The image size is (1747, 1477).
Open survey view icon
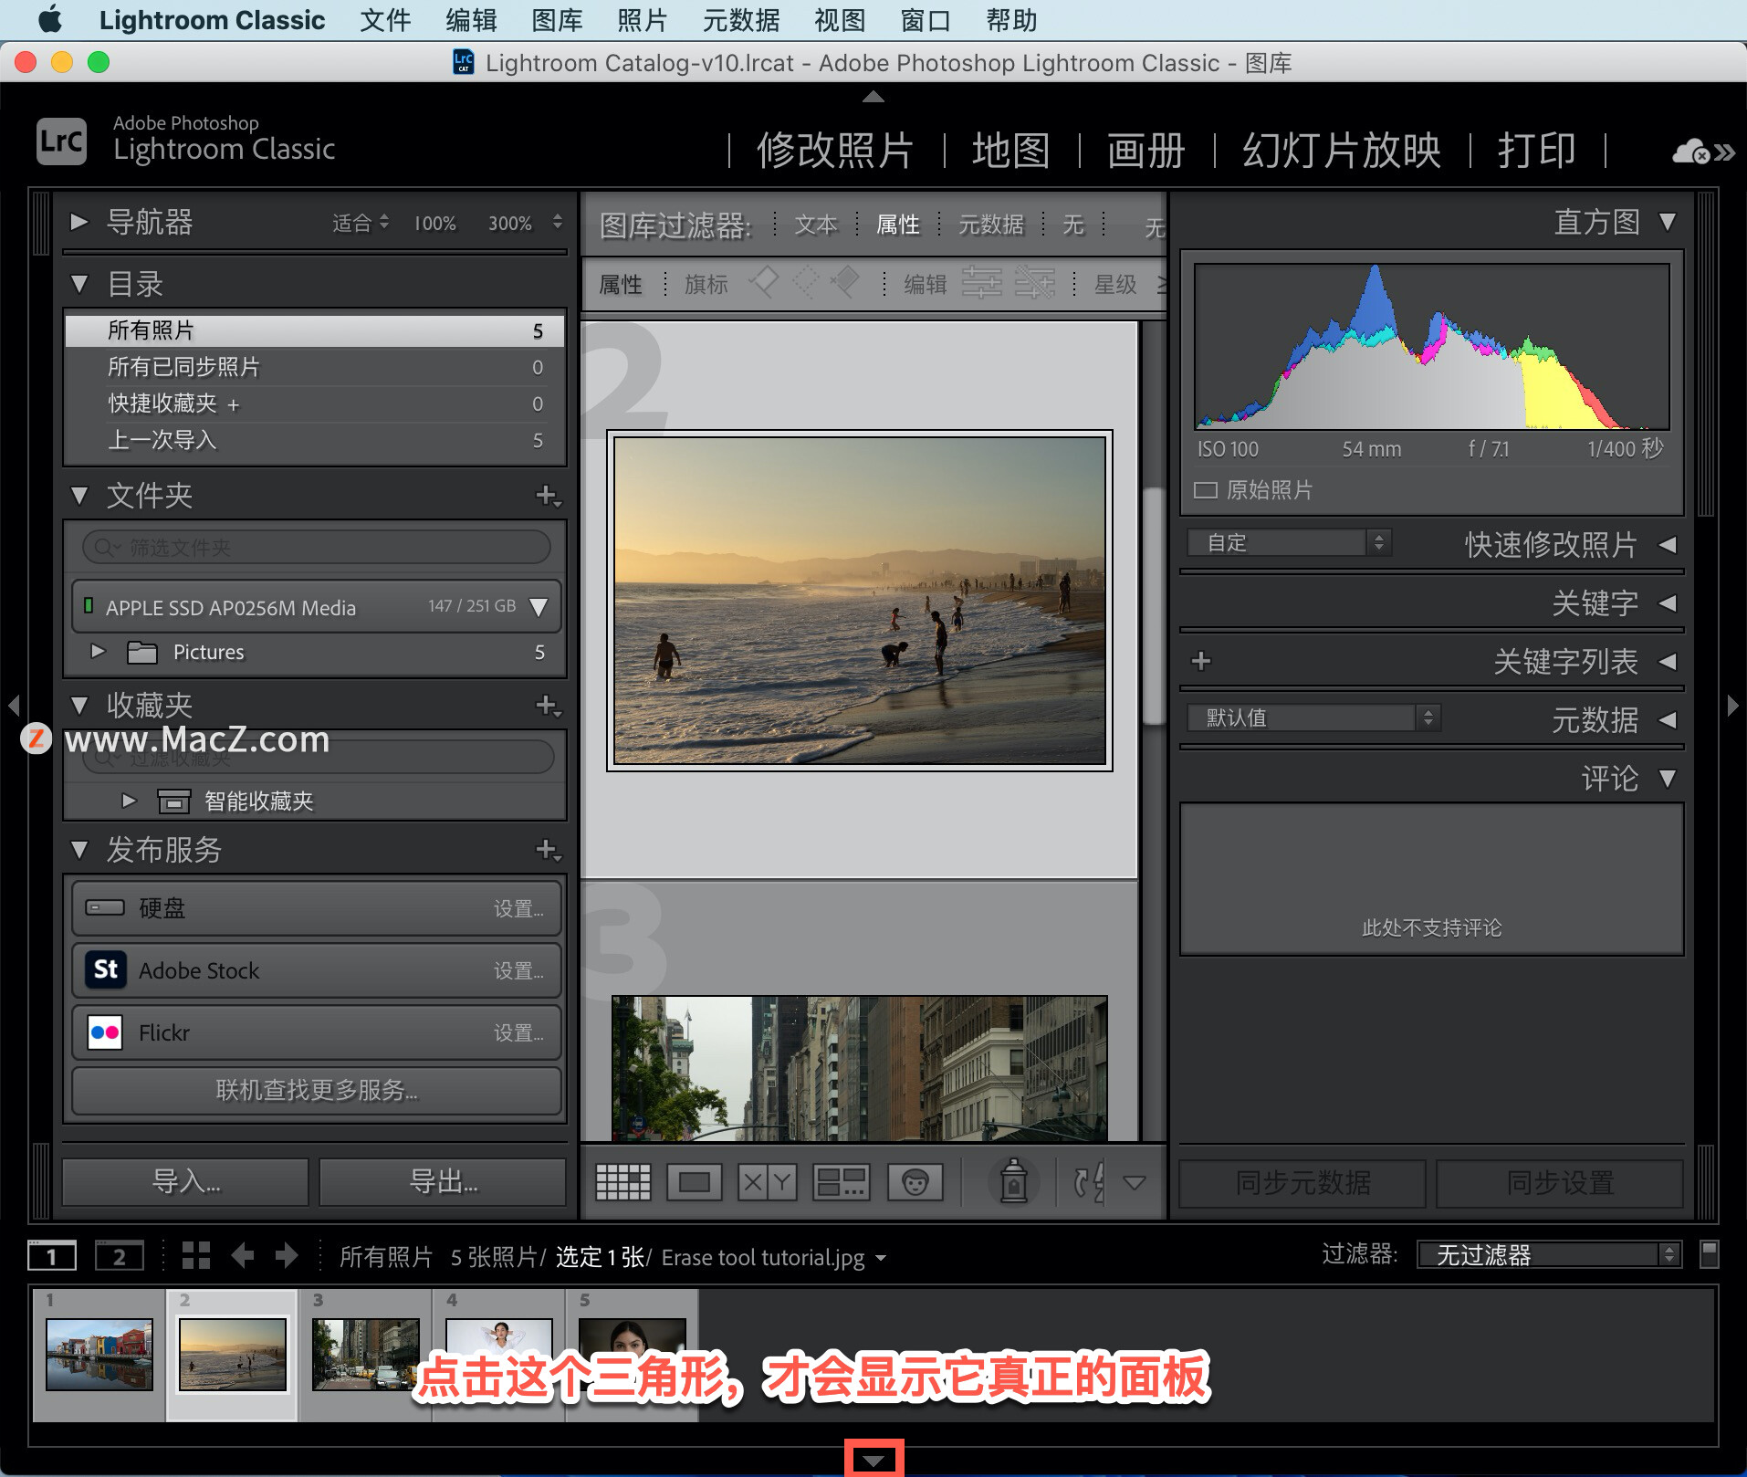[841, 1182]
